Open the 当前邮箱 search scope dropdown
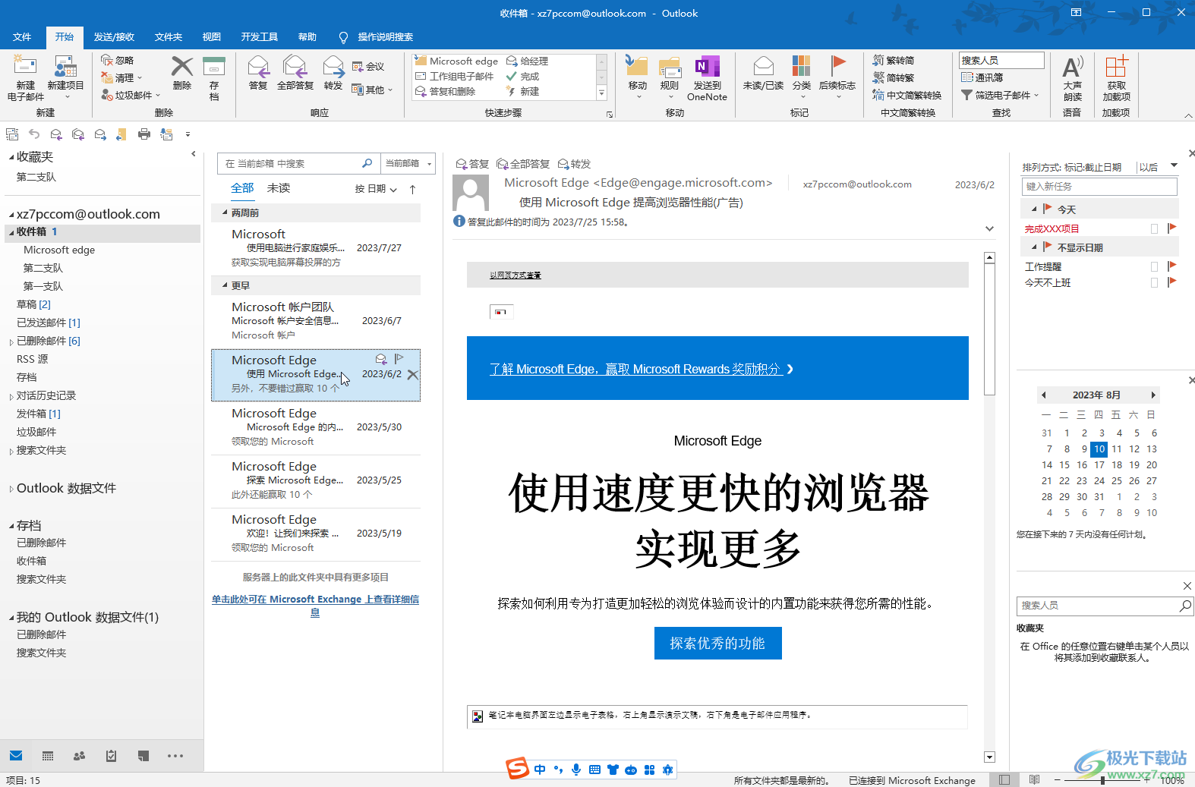The height and width of the screenshot is (787, 1195). tap(408, 163)
